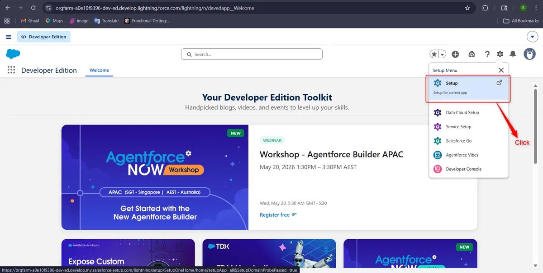Open the App Launcher dots grid

click(11, 70)
